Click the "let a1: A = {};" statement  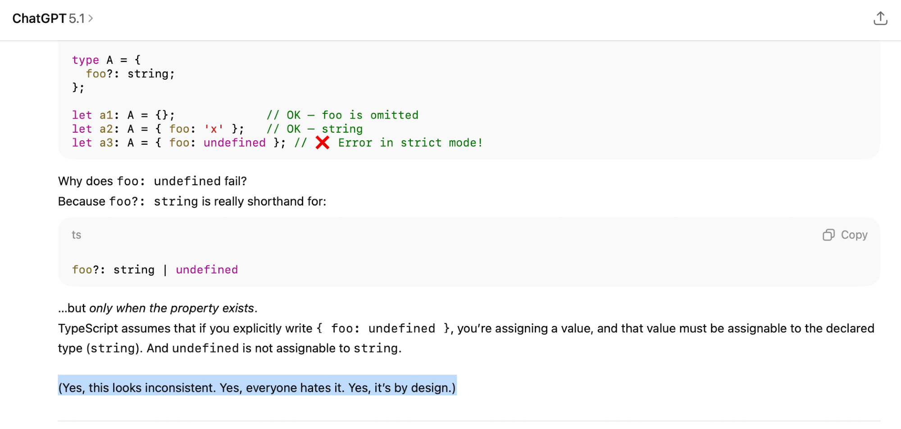point(123,115)
